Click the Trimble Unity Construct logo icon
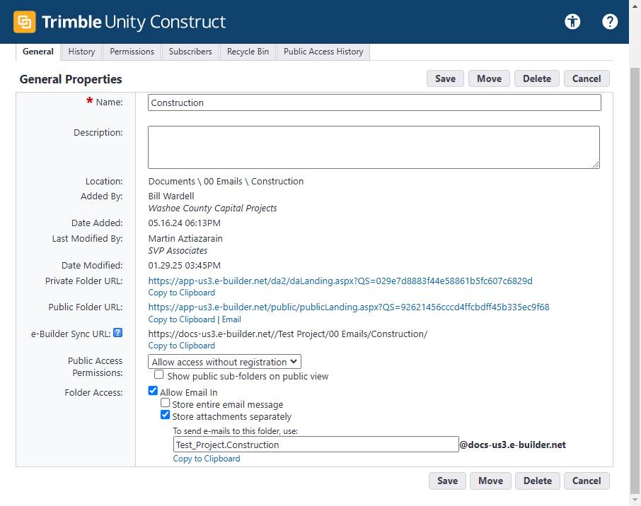The image size is (641, 506). click(25, 22)
